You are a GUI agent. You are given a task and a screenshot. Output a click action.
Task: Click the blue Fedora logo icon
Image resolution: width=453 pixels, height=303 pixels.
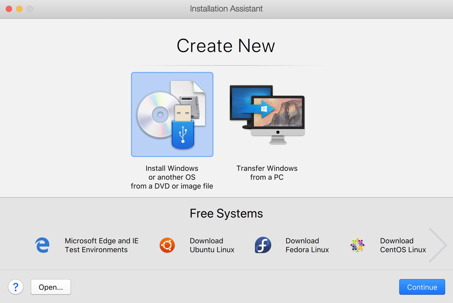[263, 245]
